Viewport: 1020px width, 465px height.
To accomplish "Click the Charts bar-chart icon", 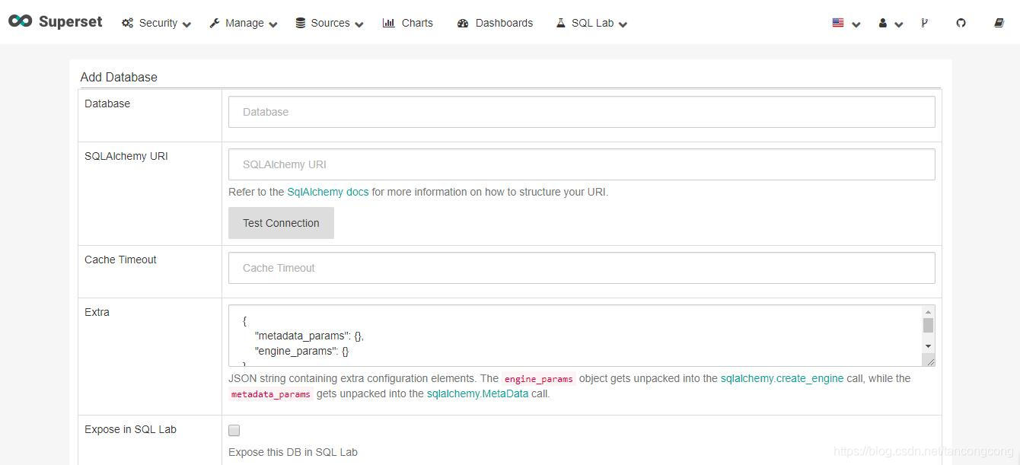I will pyautogui.click(x=388, y=23).
